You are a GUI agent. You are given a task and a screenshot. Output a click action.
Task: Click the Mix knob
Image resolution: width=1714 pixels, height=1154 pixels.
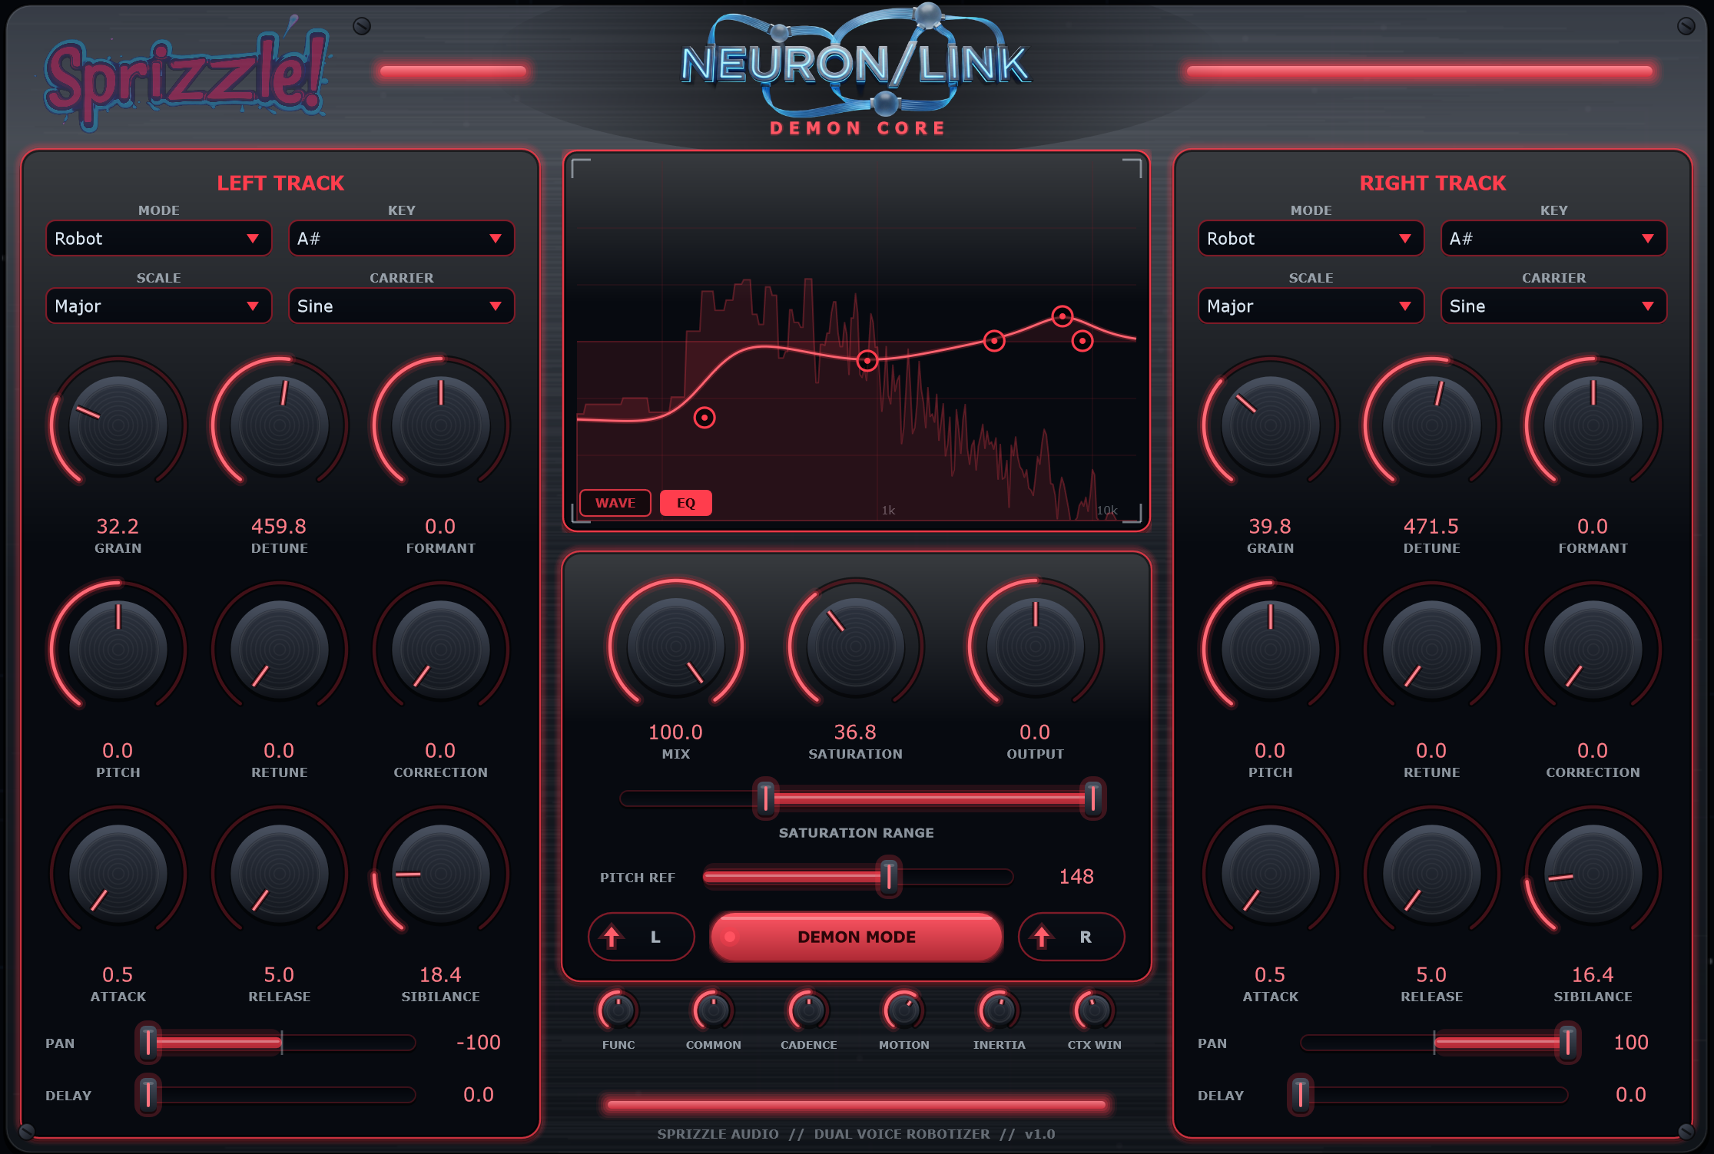[x=676, y=646]
